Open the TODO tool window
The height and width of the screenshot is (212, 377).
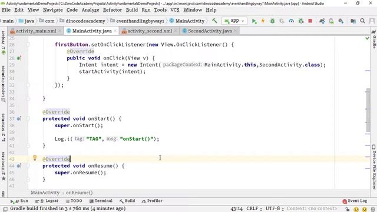click(x=74, y=201)
